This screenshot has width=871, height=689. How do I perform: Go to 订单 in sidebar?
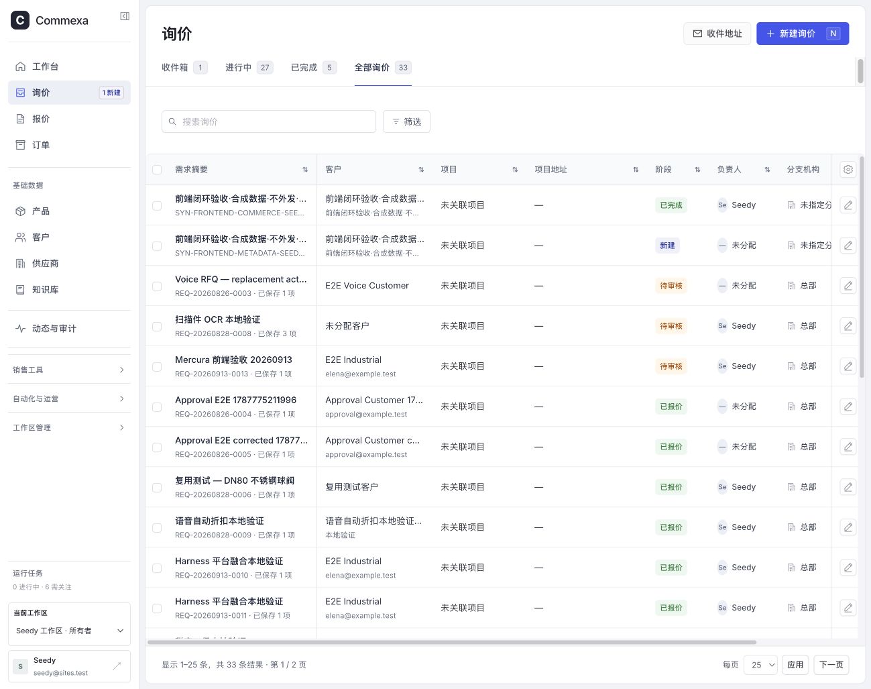tap(69, 145)
